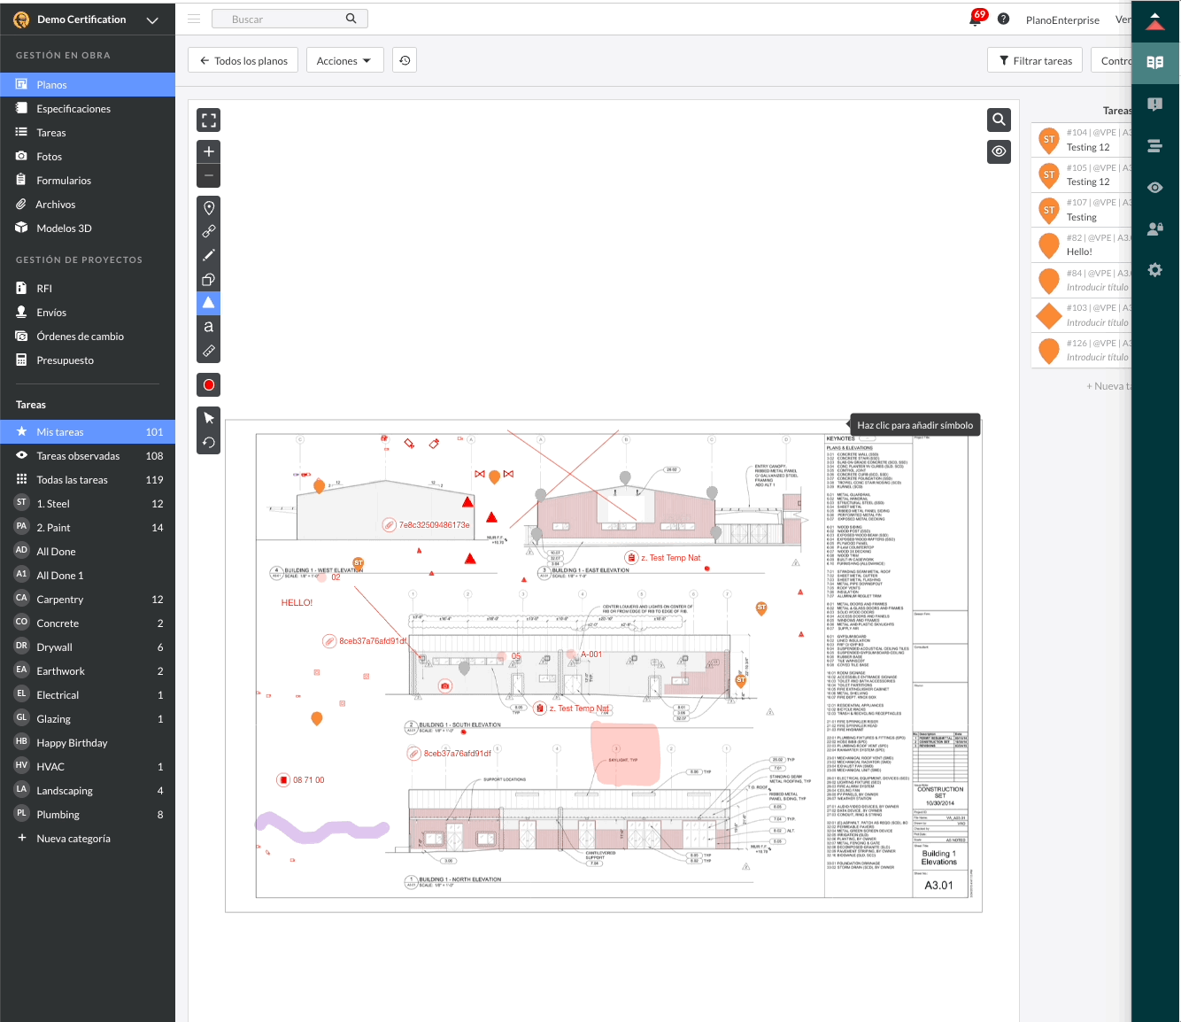Go back to Todos los planos
Image resolution: width=1181 pixels, height=1022 pixels.
pos(243,60)
